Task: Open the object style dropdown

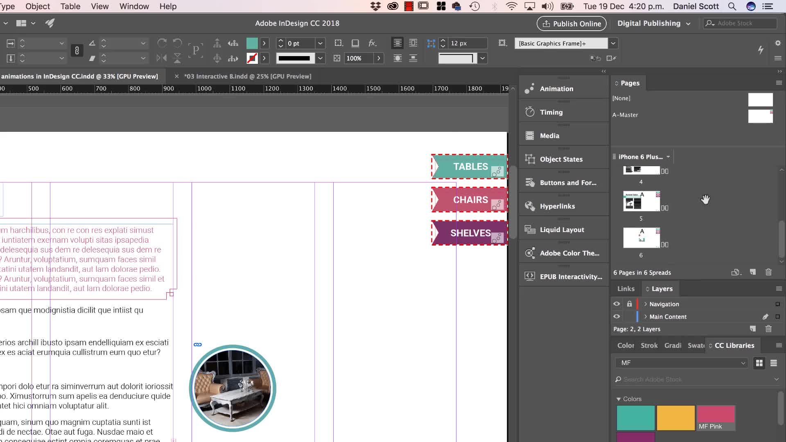Action: point(613,43)
